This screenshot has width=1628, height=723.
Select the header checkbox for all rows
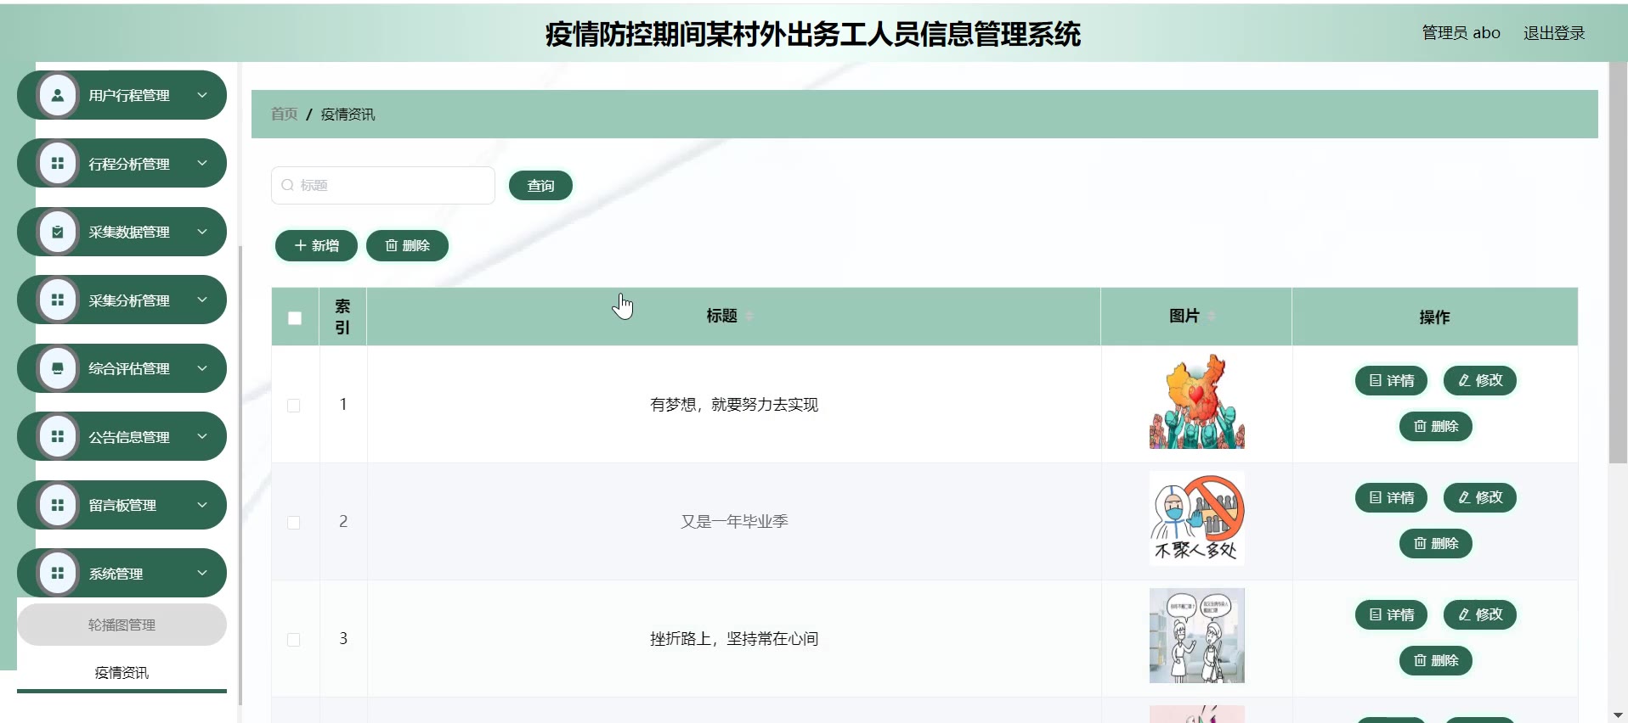(295, 318)
